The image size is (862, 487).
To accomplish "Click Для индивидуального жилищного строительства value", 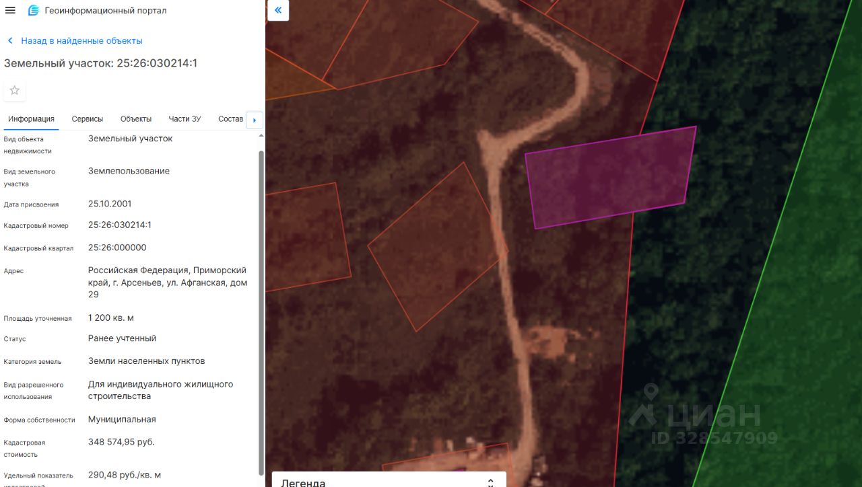I will (x=161, y=390).
